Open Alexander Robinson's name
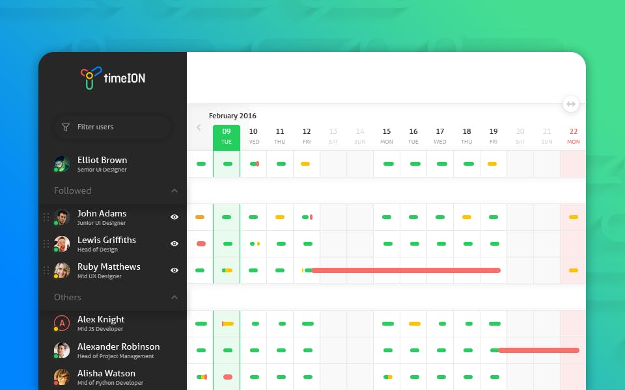This screenshot has width=625, height=390. (x=118, y=346)
